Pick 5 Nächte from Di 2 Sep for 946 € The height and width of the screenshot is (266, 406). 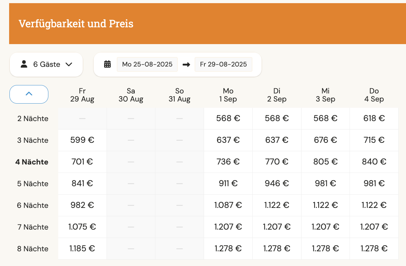coord(277,183)
